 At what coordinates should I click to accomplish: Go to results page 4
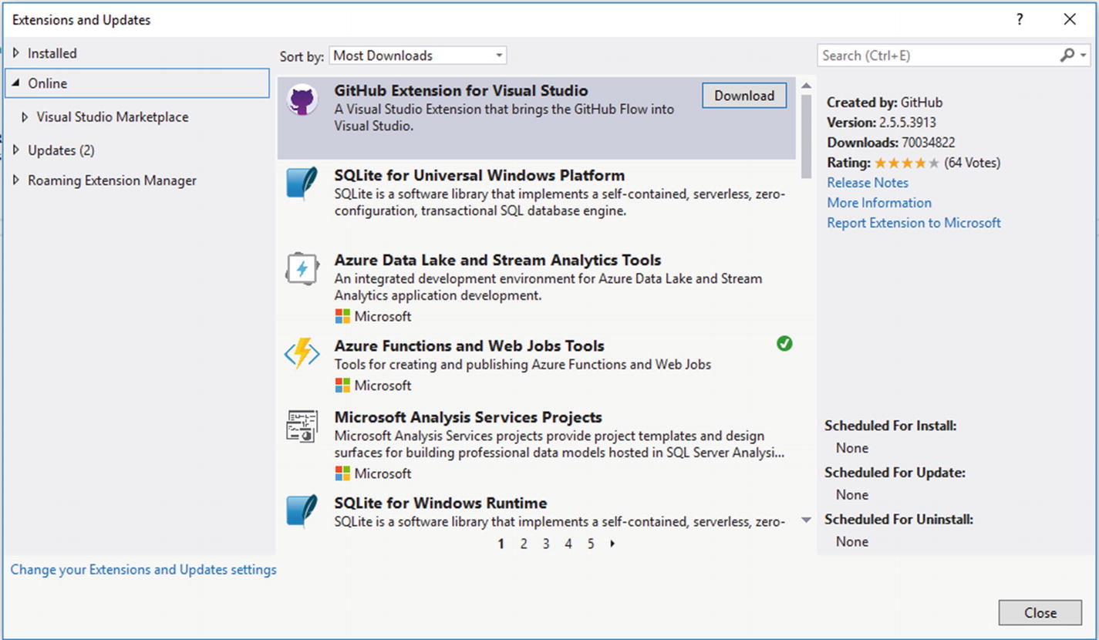[x=568, y=544]
